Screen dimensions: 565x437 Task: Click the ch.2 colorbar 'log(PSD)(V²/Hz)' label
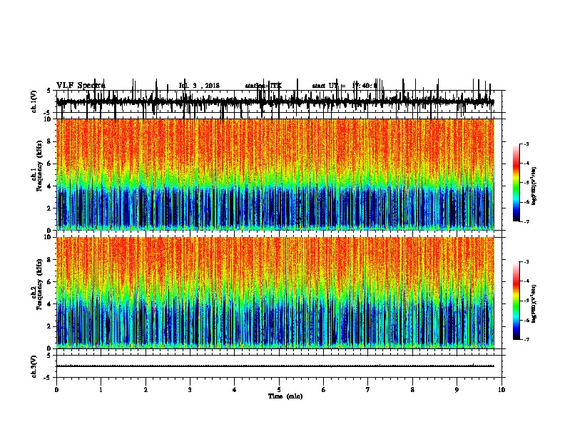click(534, 303)
